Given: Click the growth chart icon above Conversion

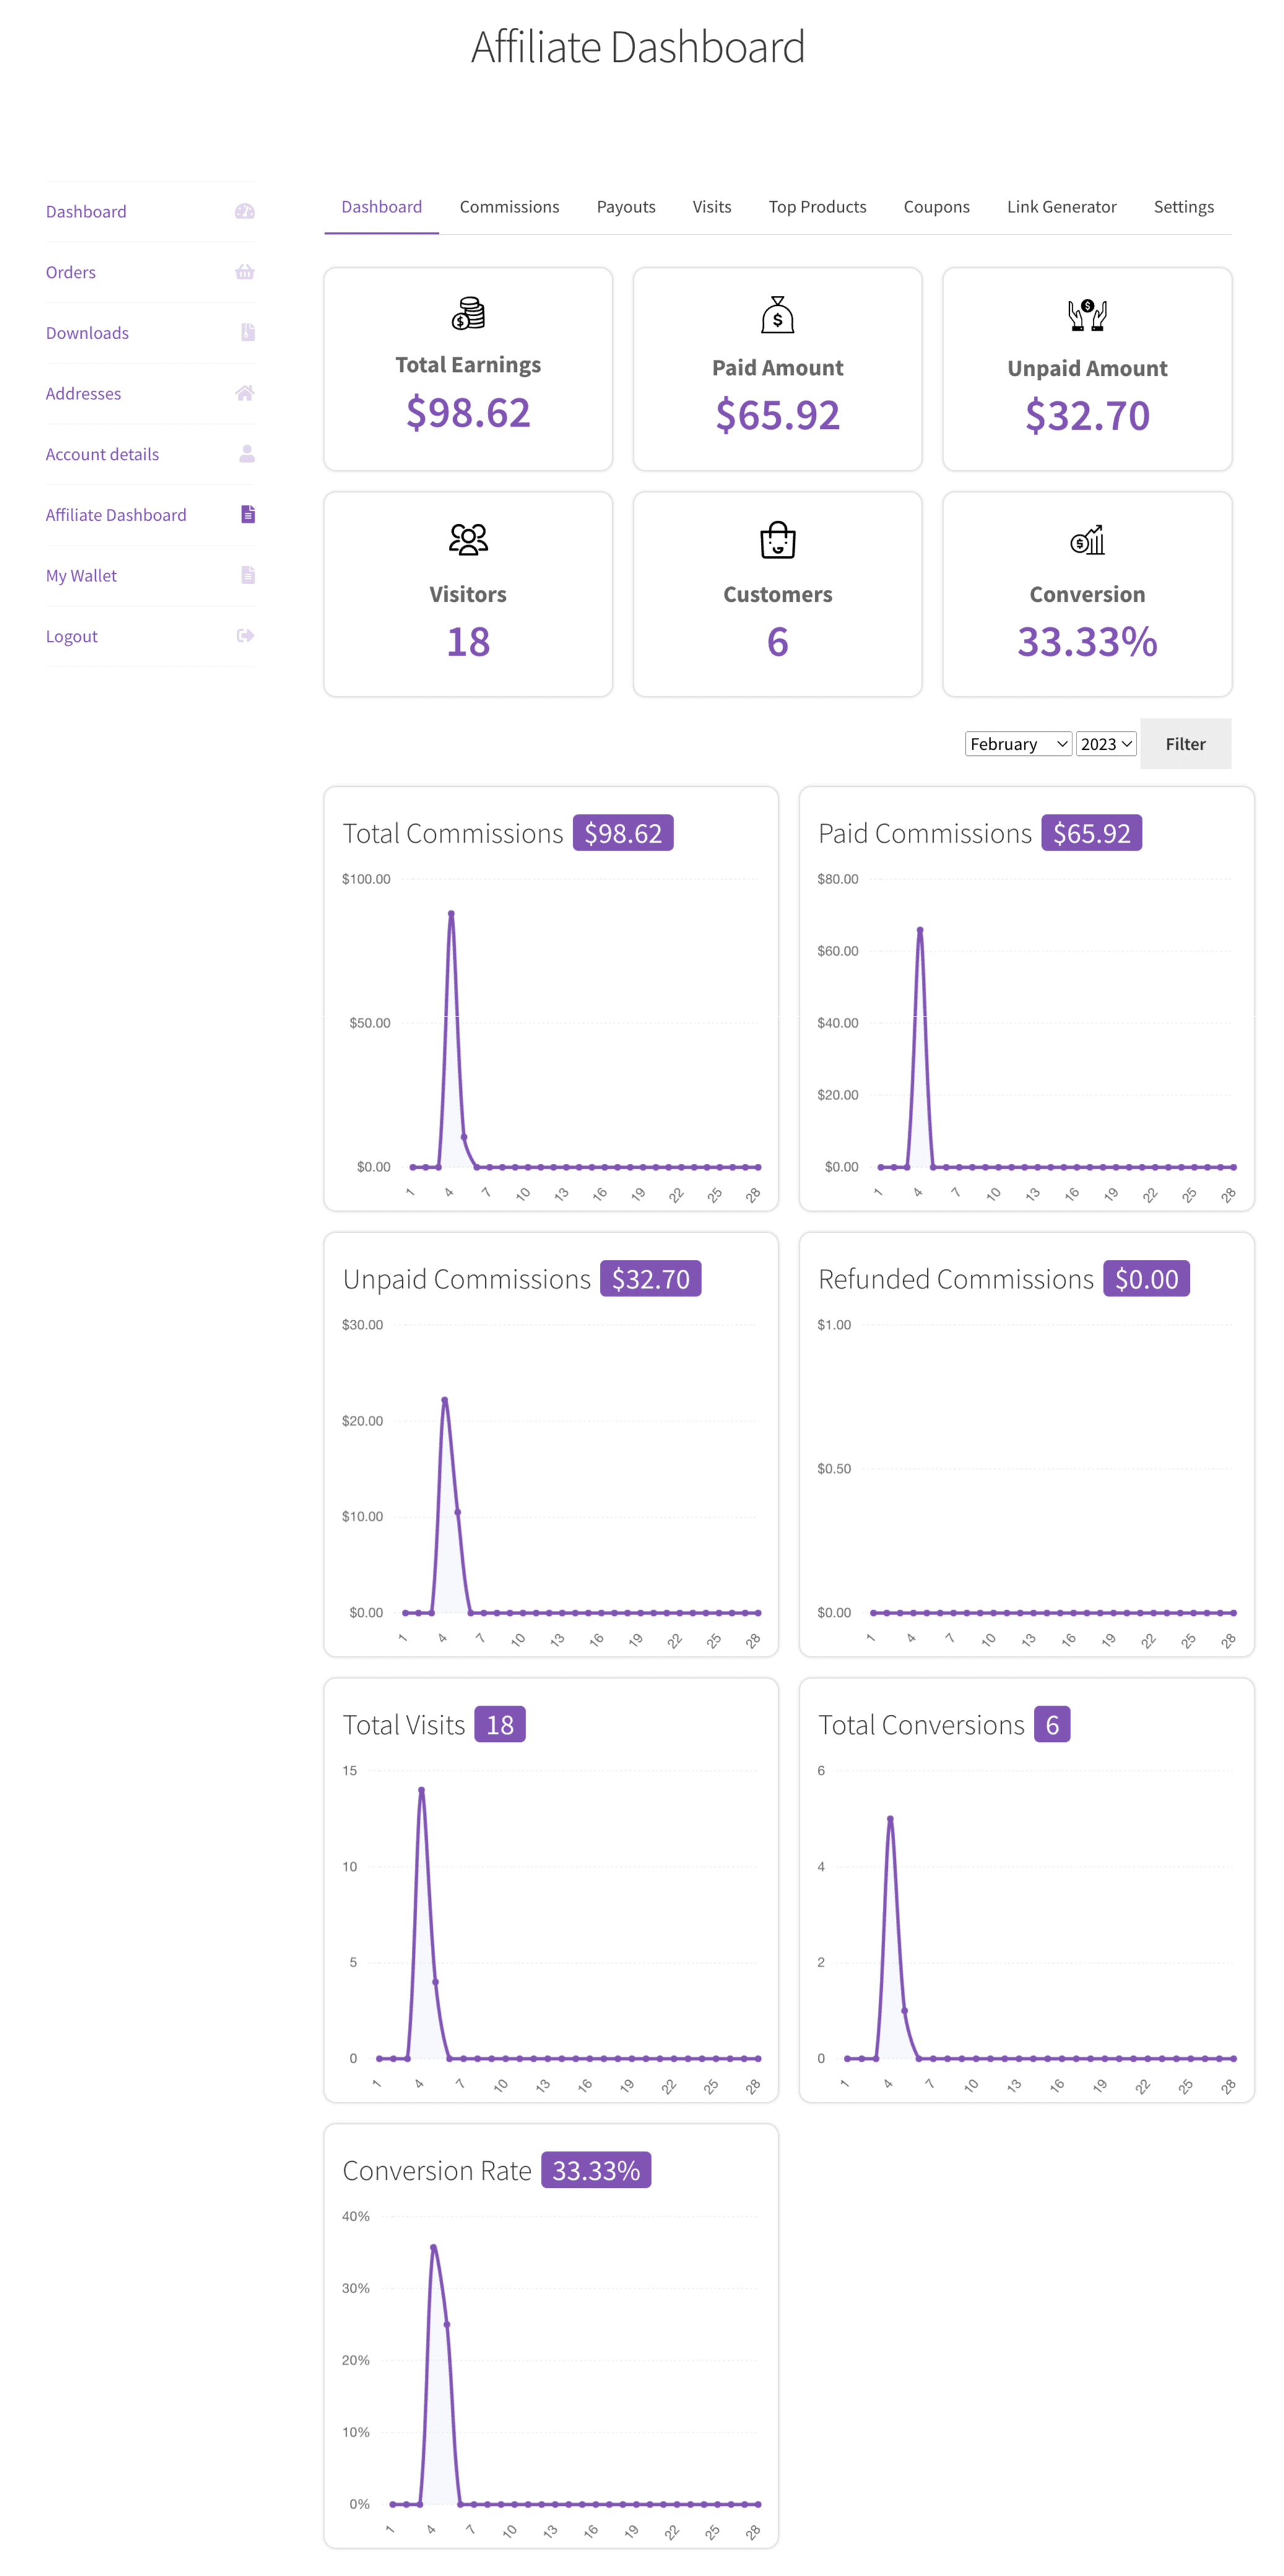Looking at the screenshot, I should (1086, 540).
